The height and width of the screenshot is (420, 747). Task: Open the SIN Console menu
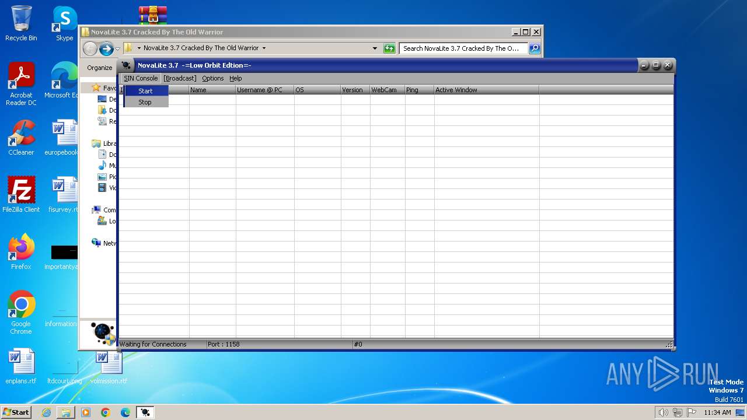(141, 78)
